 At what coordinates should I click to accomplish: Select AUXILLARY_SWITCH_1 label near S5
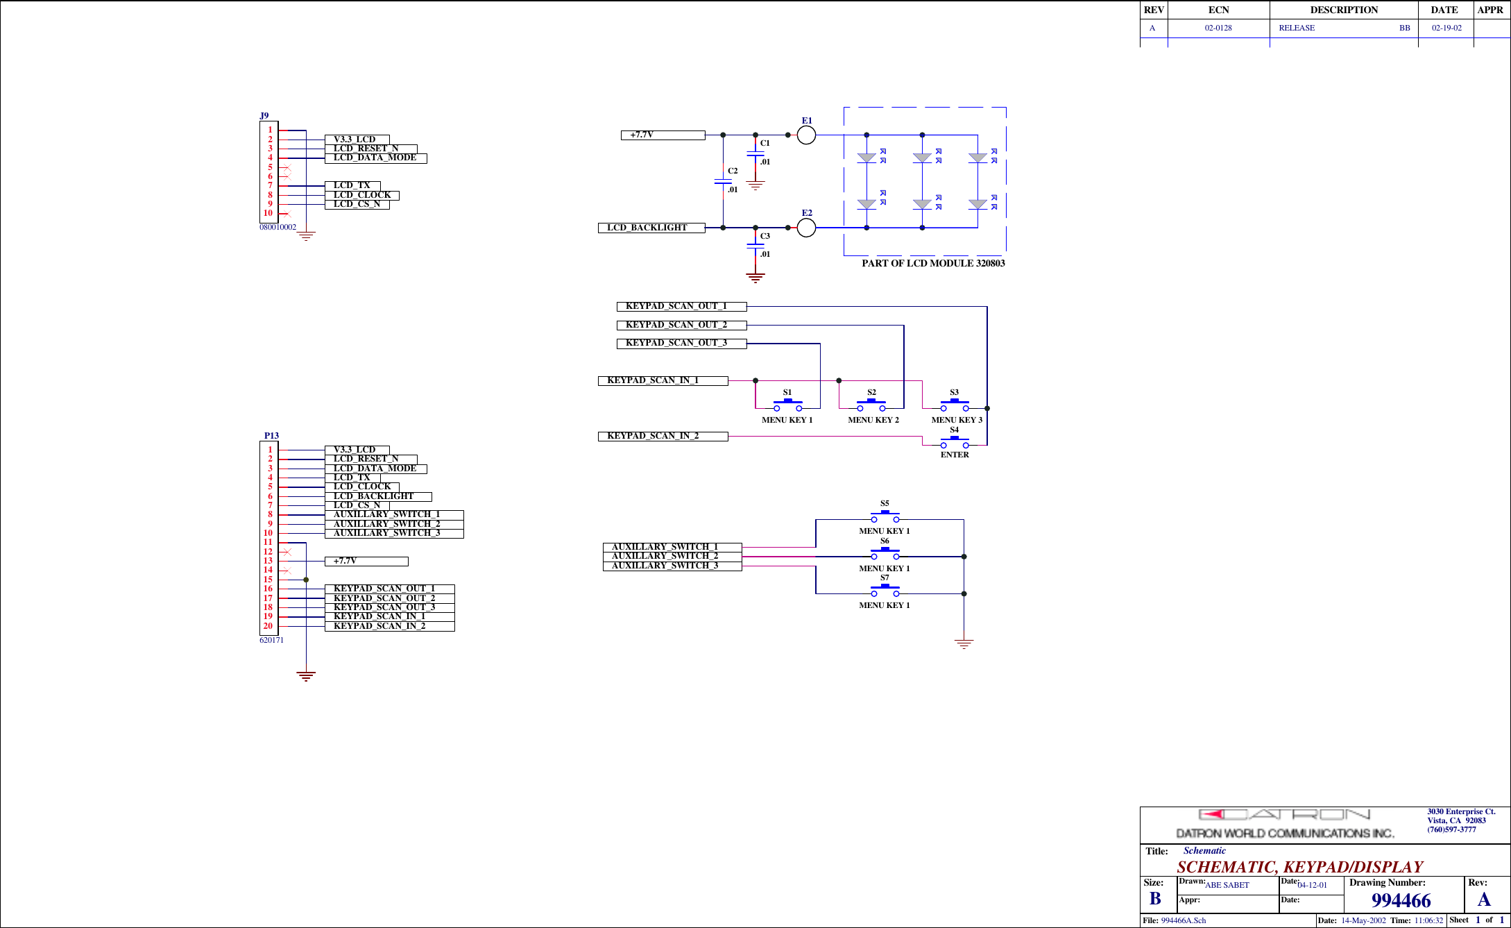[x=672, y=547]
